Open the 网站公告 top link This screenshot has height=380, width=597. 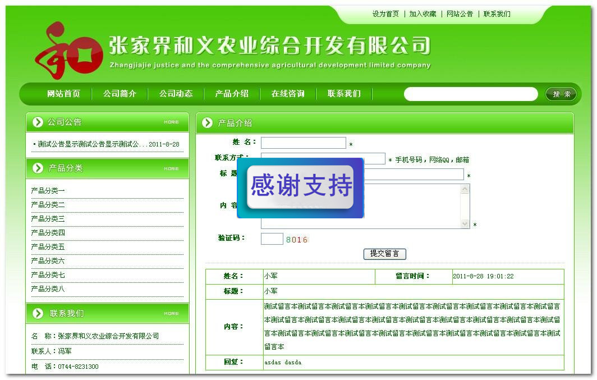pyautogui.click(x=460, y=14)
